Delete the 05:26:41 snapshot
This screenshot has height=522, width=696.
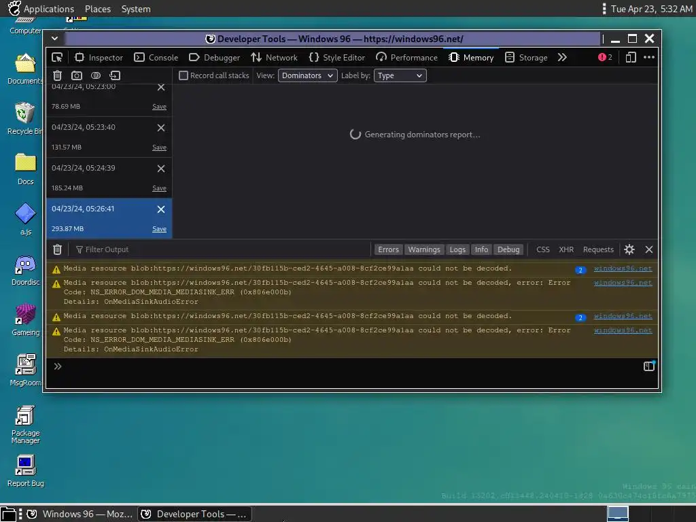[161, 209]
